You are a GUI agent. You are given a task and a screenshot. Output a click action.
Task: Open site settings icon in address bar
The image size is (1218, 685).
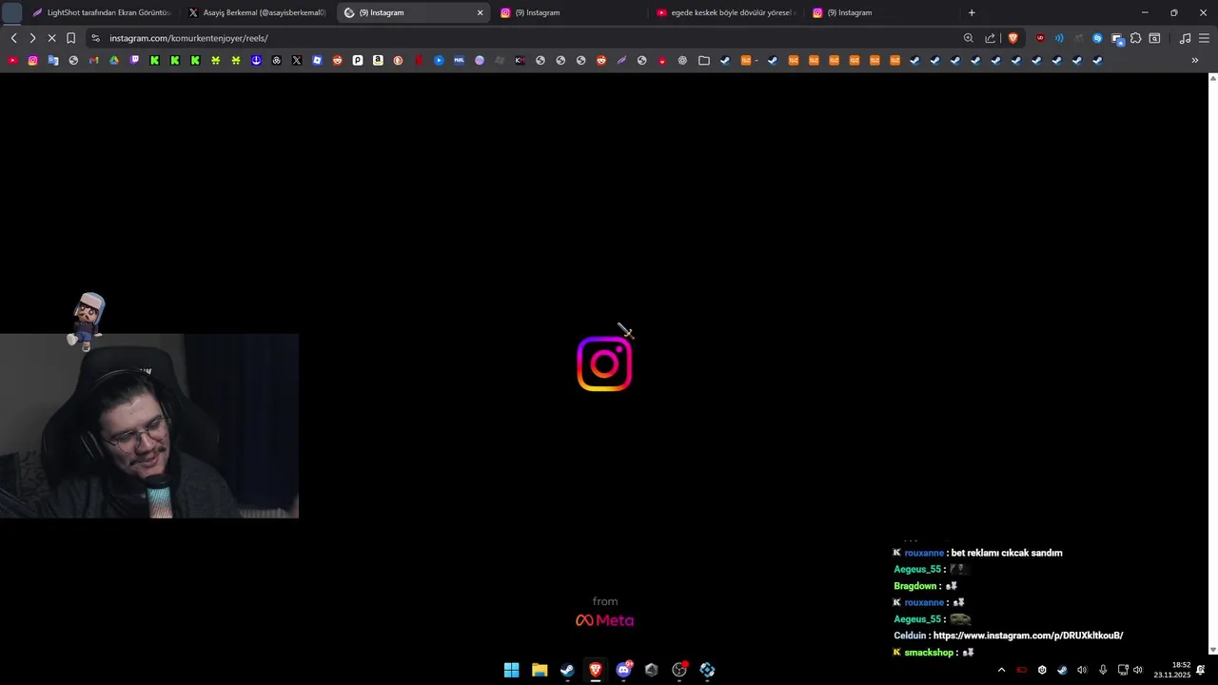click(x=95, y=38)
